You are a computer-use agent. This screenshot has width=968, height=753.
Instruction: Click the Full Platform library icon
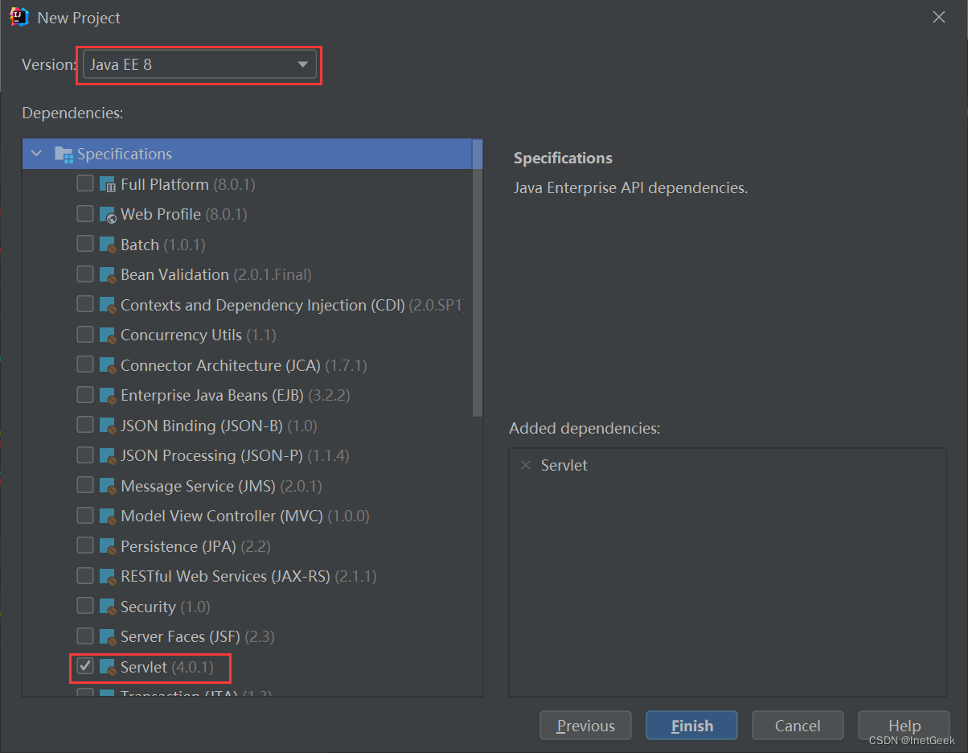tap(109, 185)
